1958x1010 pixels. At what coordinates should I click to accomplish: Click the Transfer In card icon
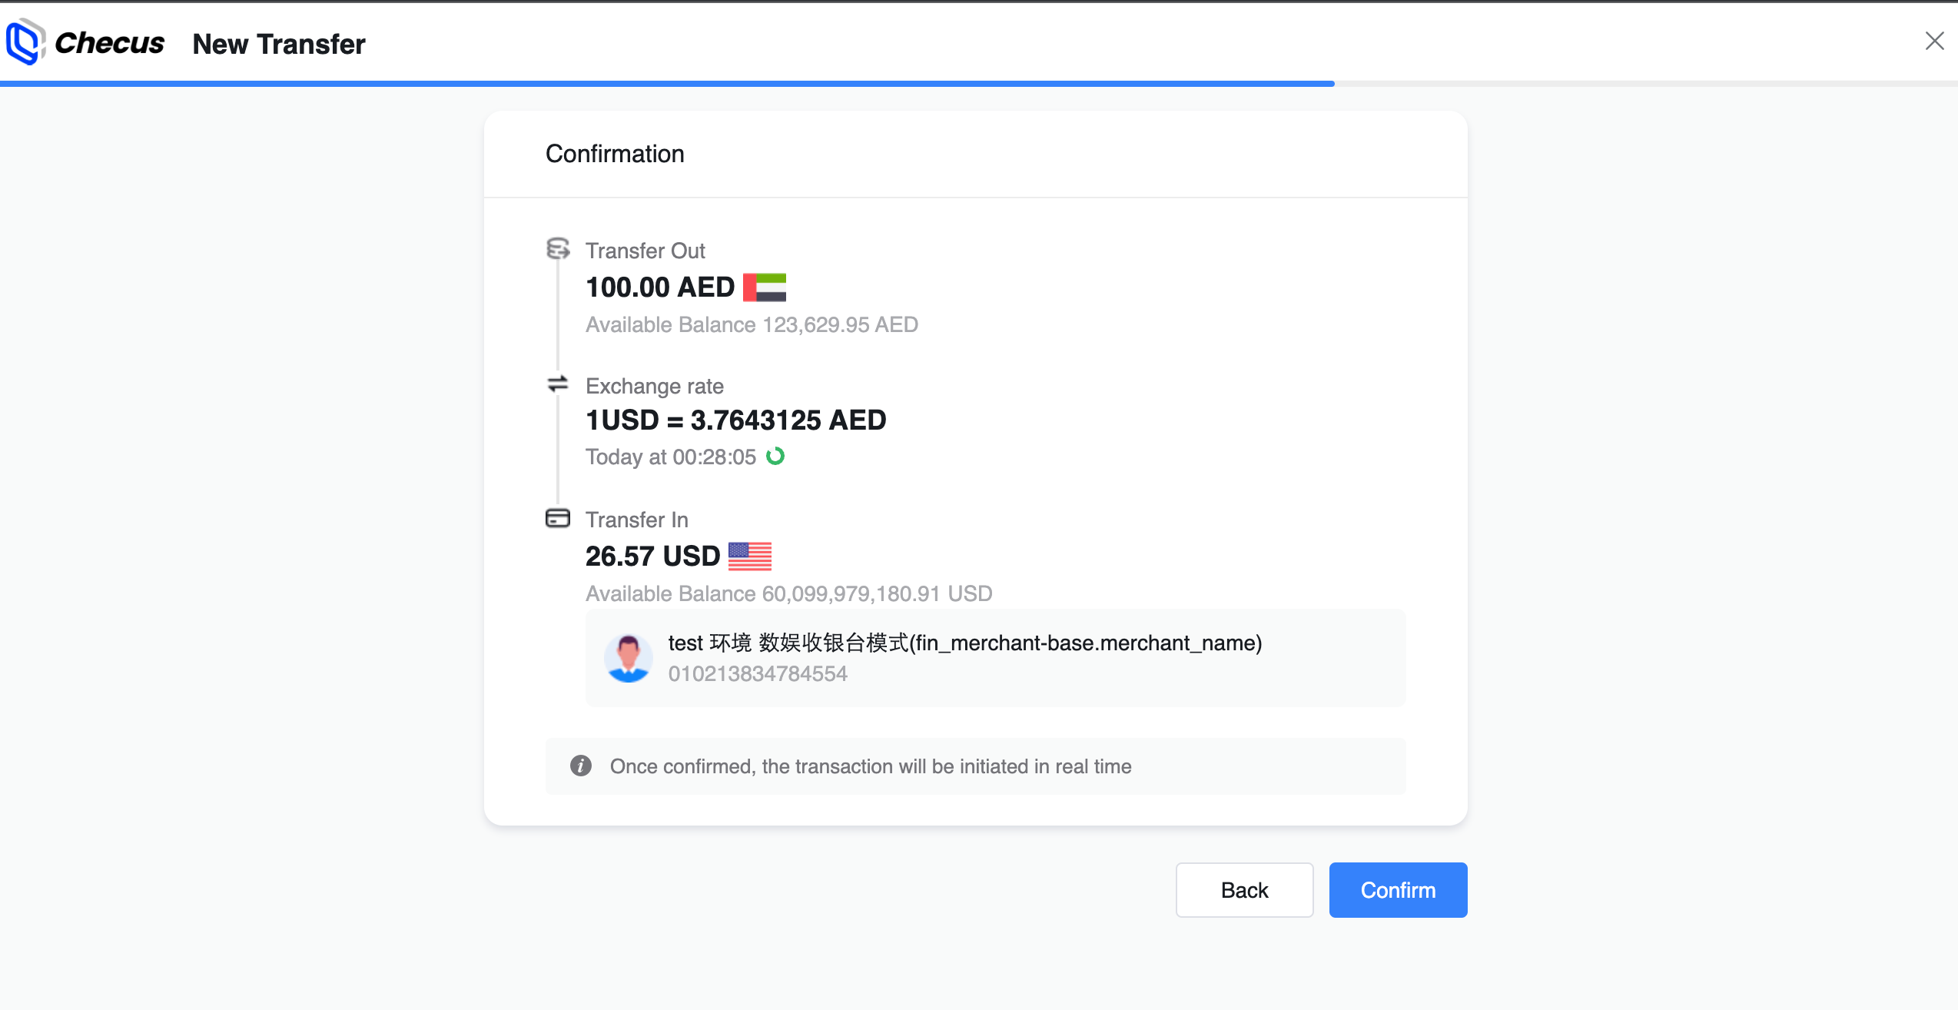click(558, 518)
